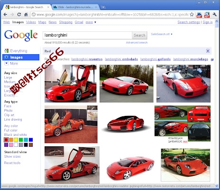Open the 'more' navigation dropdown

click(91, 22)
